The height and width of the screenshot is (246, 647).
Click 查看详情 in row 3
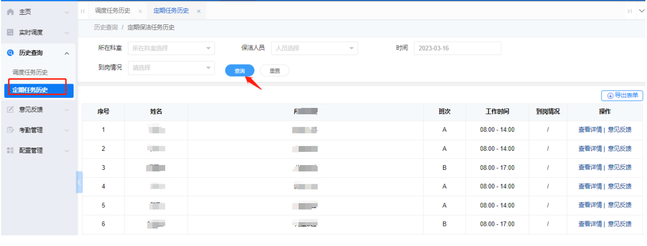[590, 167]
